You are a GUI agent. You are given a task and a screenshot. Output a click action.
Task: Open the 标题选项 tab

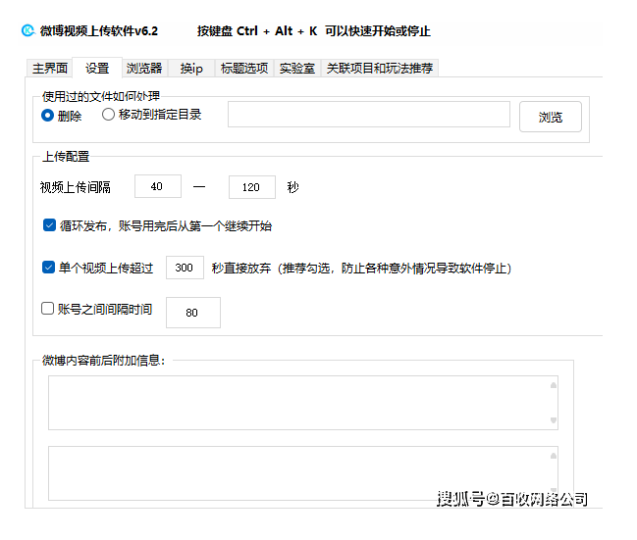tap(244, 68)
